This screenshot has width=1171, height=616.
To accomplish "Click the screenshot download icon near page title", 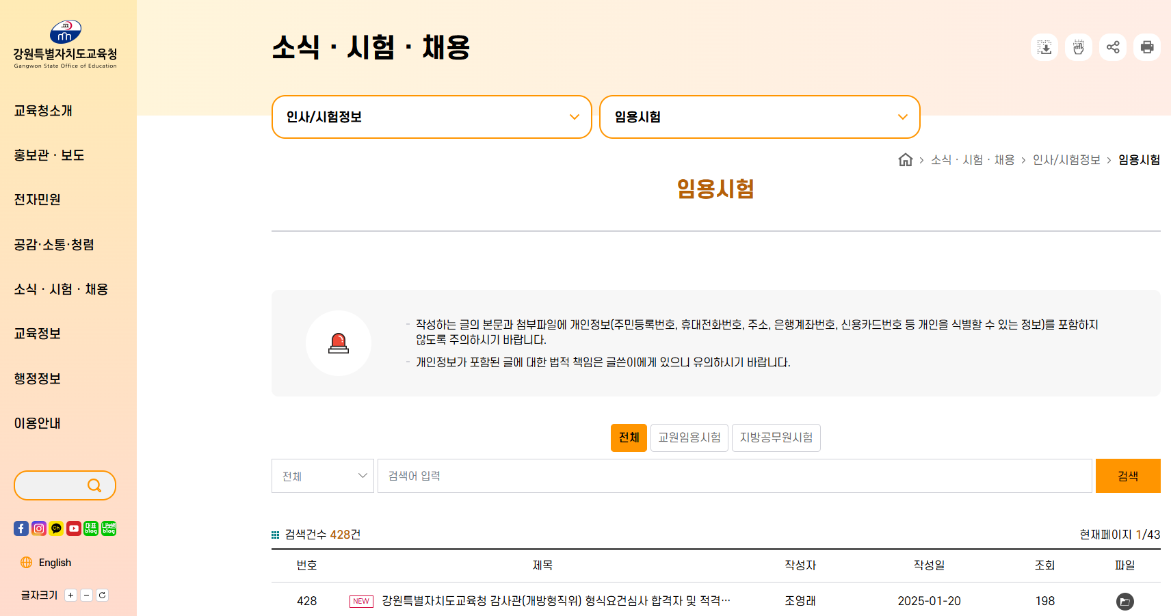I will 1044,47.
